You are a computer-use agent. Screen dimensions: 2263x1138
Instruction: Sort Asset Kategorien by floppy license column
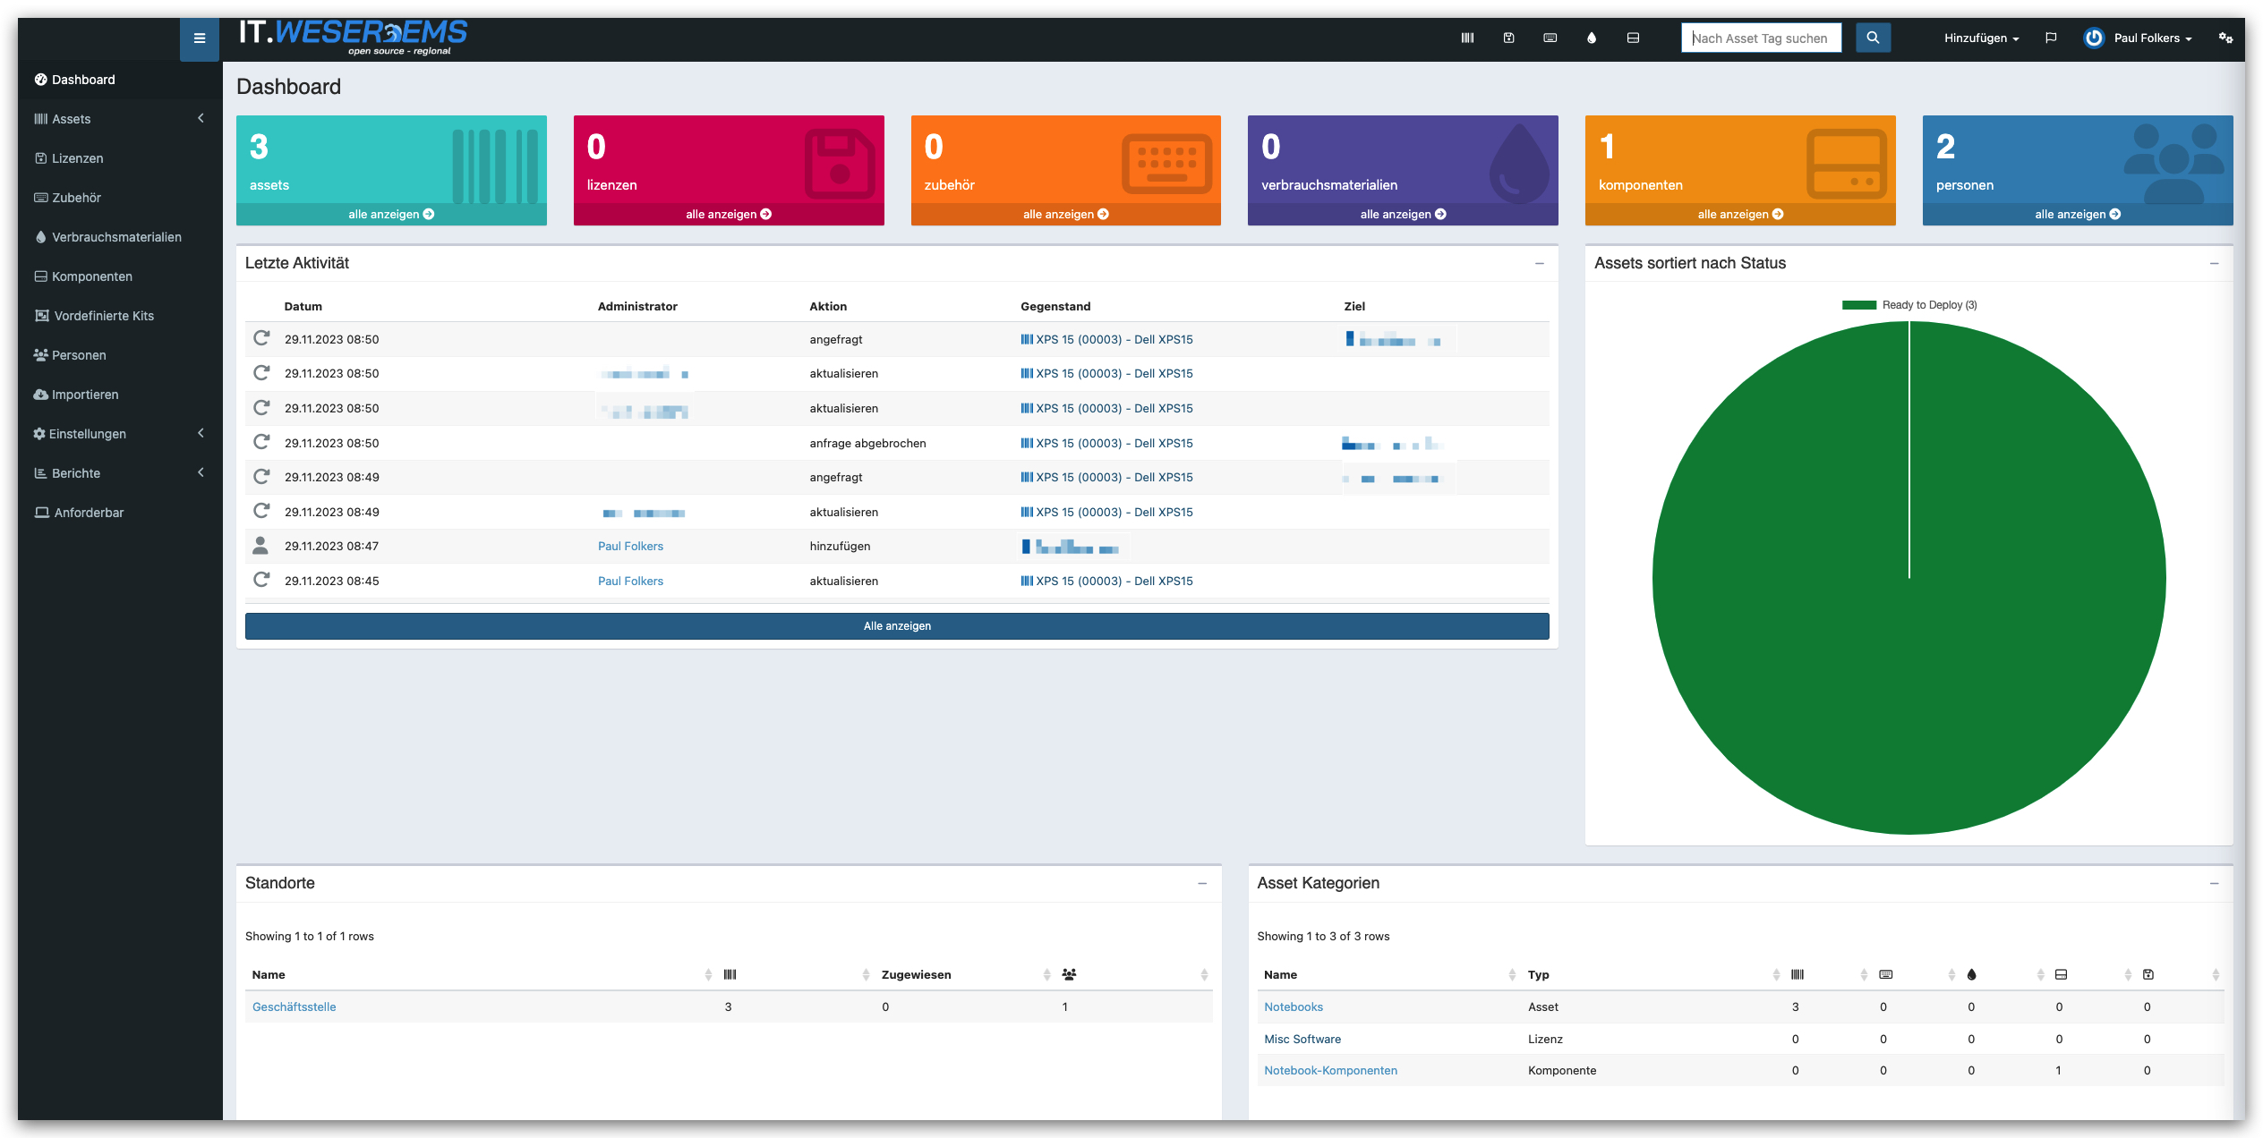[2148, 975]
